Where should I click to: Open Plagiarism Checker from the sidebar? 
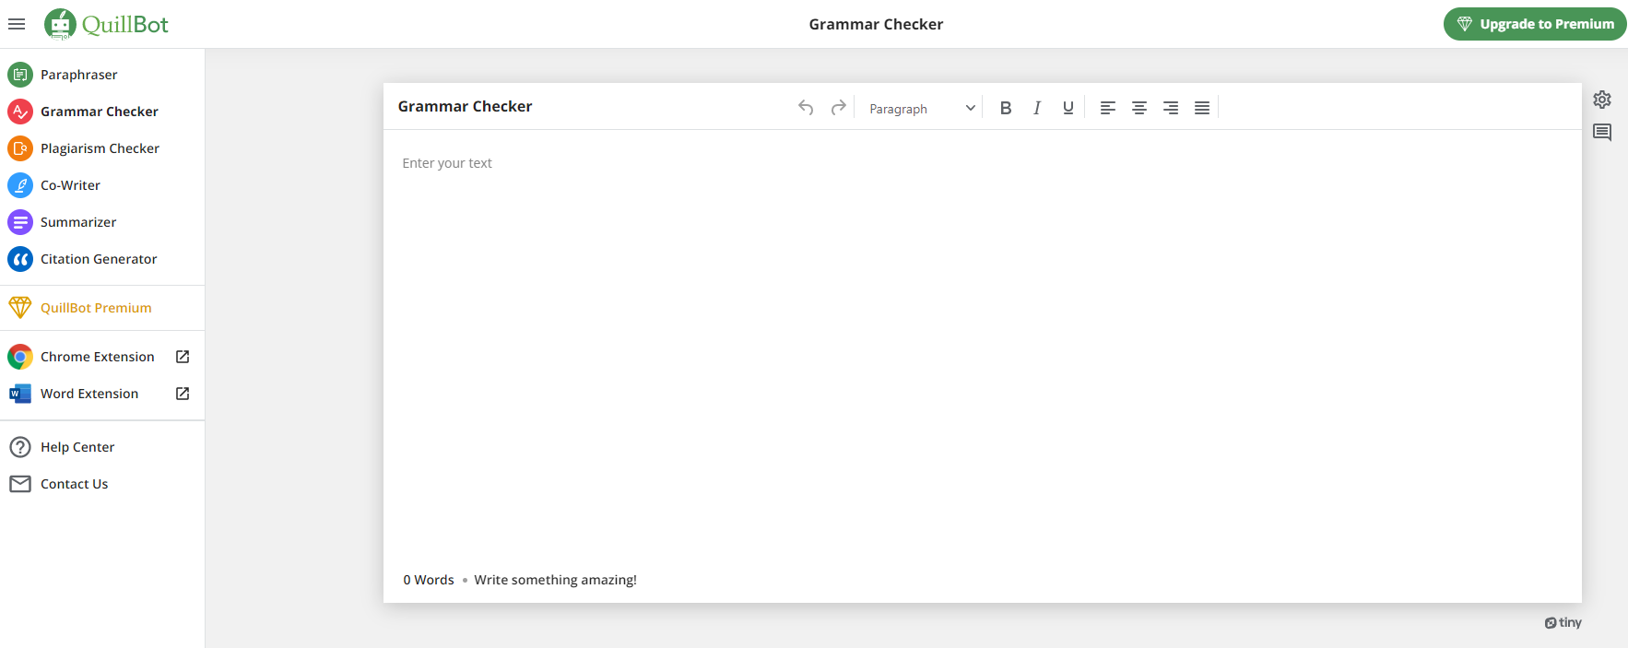pyautogui.click(x=100, y=148)
